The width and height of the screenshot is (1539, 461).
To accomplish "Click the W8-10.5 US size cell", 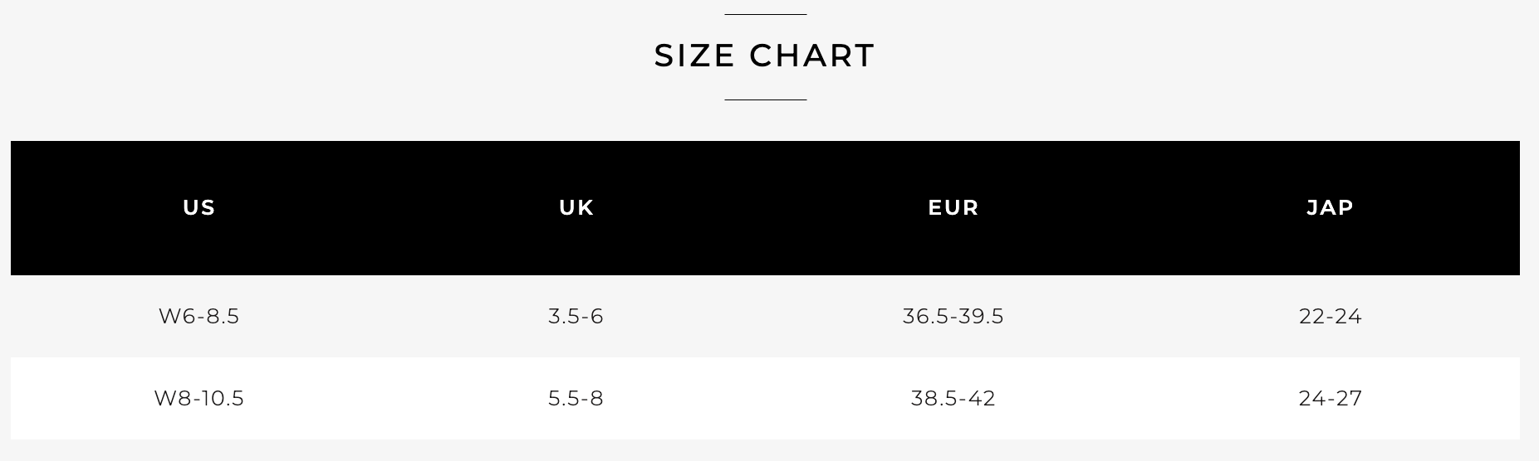I will pos(199,398).
